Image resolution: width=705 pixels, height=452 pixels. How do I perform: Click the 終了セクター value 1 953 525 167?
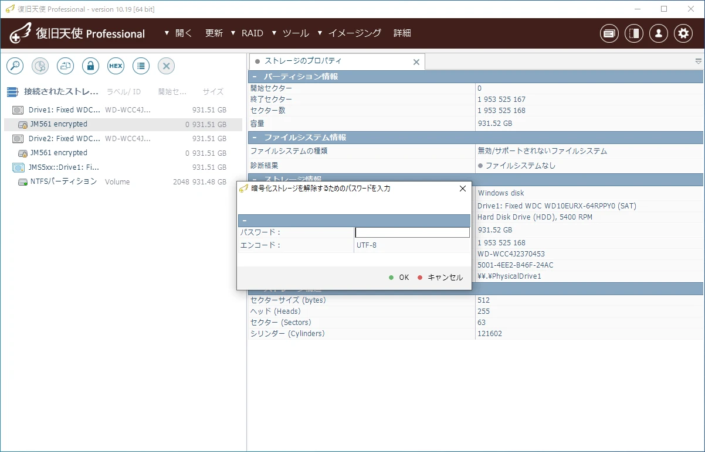click(x=501, y=100)
